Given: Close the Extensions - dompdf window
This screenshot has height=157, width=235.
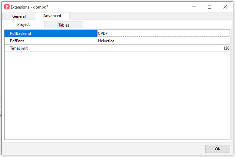Looking at the screenshot, I should click(x=225, y=7).
